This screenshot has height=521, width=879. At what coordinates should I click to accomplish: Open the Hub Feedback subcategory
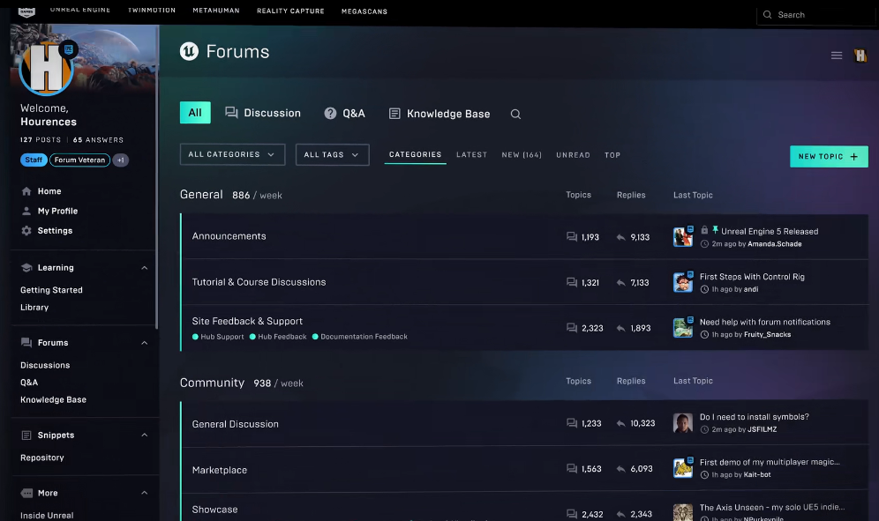tap(278, 337)
